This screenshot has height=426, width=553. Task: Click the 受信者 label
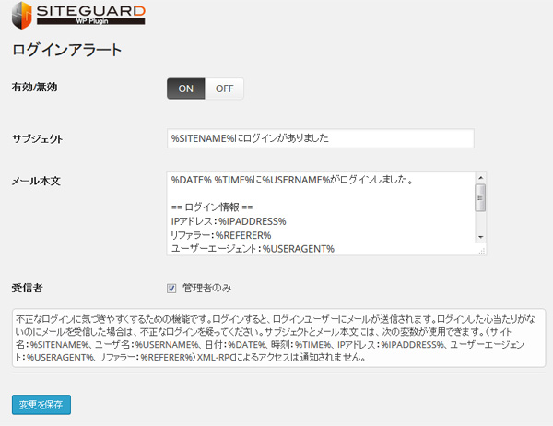point(27,288)
